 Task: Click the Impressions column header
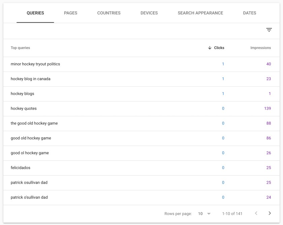(x=260, y=48)
